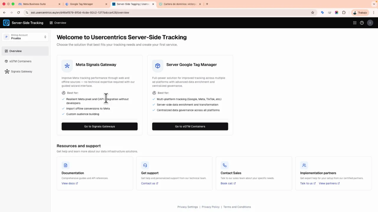
Task: Open the tab search dropdown arrow
Action: click(374, 4)
